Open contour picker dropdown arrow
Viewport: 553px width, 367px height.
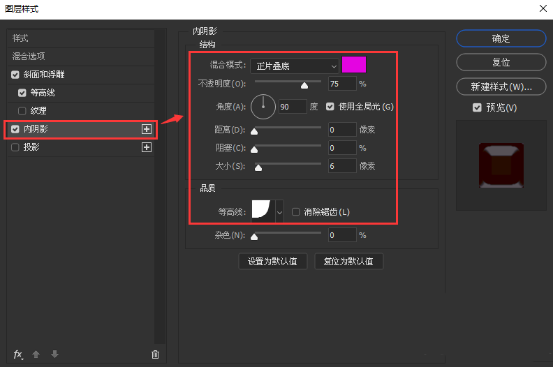coord(280,211)
